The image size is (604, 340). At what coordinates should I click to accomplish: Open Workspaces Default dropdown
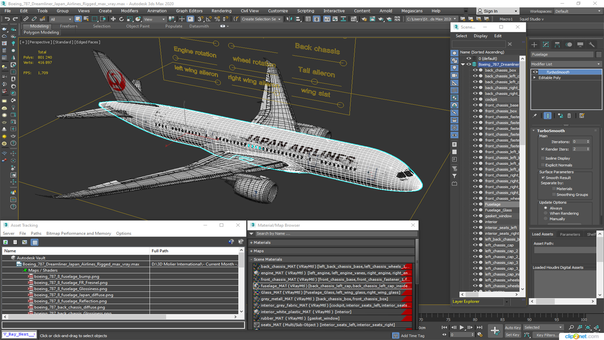click(x=578, y=11)
